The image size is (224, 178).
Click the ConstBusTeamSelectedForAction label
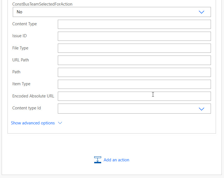click(42, 4)
